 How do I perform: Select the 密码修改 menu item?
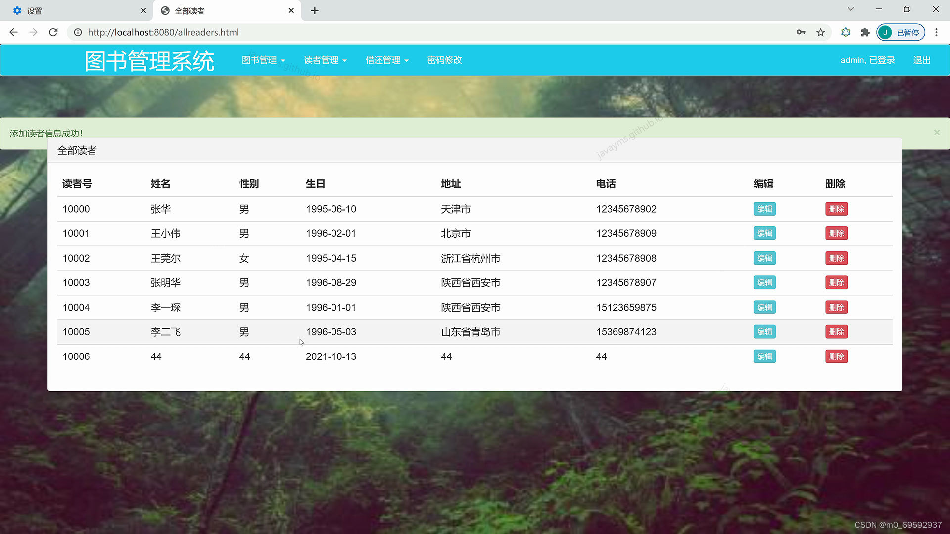click(x=444, y=60)
